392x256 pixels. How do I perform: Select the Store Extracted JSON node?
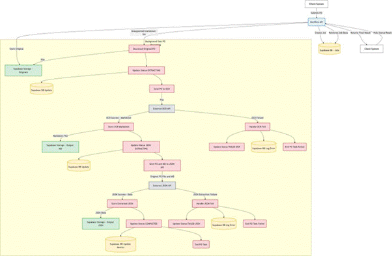pos(122,203)
